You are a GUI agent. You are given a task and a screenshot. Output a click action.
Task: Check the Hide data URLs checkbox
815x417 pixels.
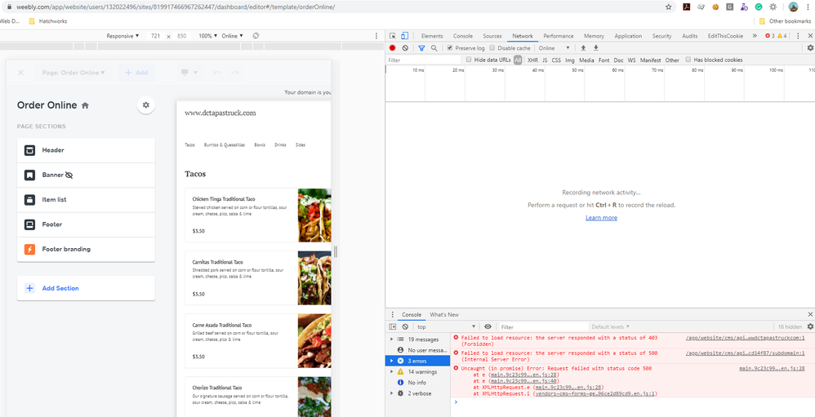(x=469, y=60)
